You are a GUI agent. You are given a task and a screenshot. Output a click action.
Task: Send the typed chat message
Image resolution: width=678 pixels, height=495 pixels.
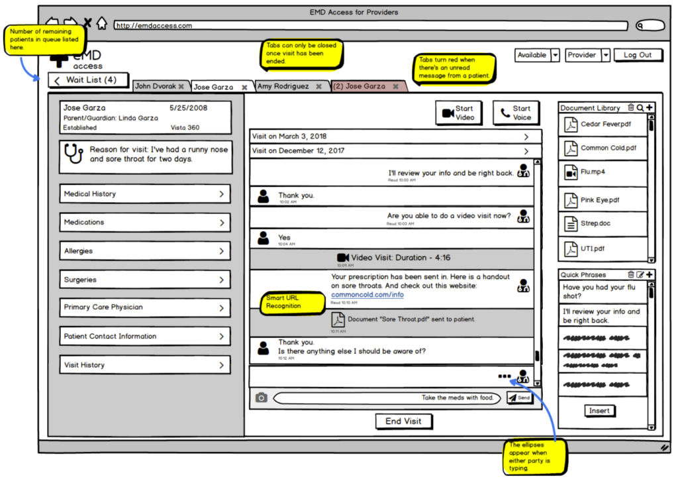[x=519, y=398]
